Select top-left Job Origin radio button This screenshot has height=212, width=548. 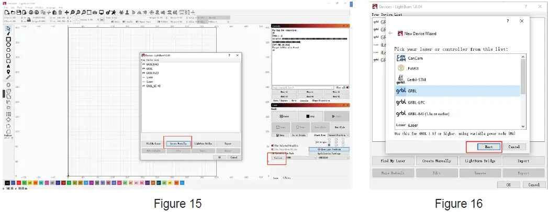point(329,139)
